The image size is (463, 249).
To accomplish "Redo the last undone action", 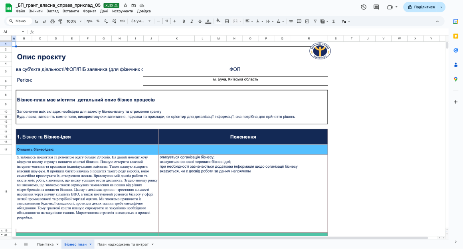I will coord(44,21).
